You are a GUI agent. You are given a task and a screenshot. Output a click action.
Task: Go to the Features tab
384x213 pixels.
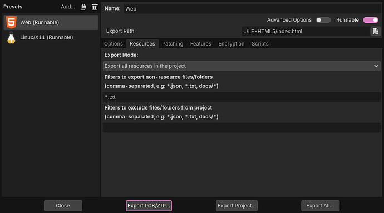[x=200, y=44]
